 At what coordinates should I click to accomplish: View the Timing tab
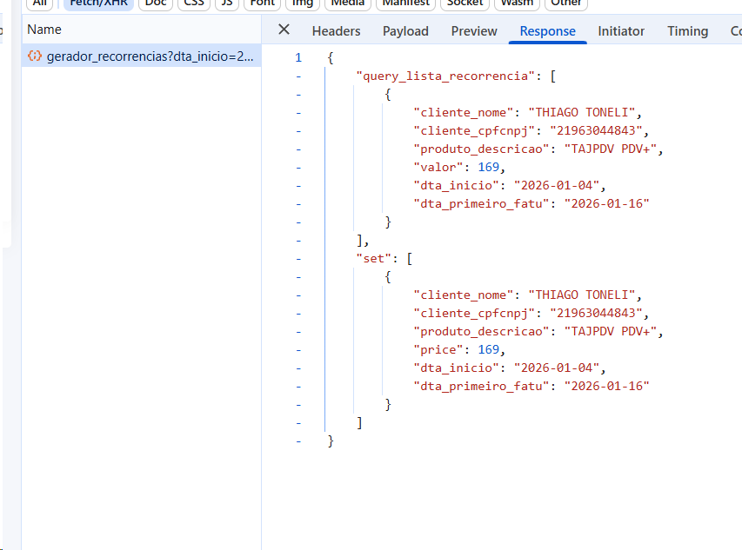pos(687,31)
